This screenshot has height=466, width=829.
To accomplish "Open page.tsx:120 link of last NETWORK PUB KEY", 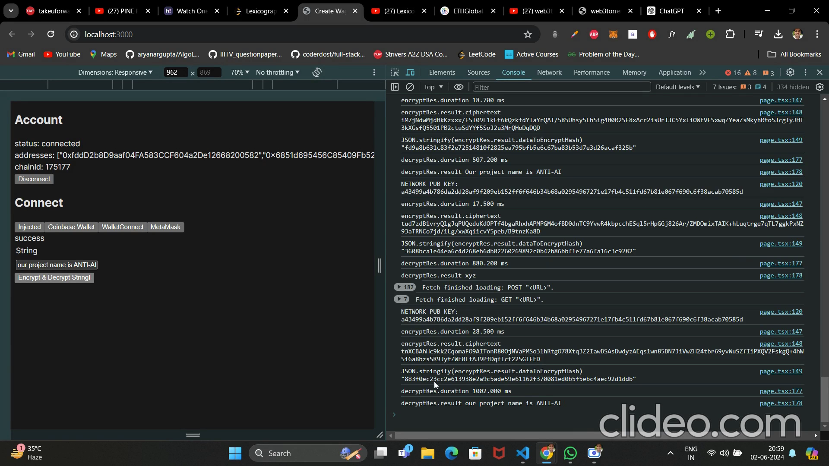I will point(781,312).
